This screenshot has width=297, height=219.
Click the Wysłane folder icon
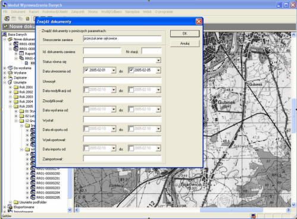pos(10,73)
